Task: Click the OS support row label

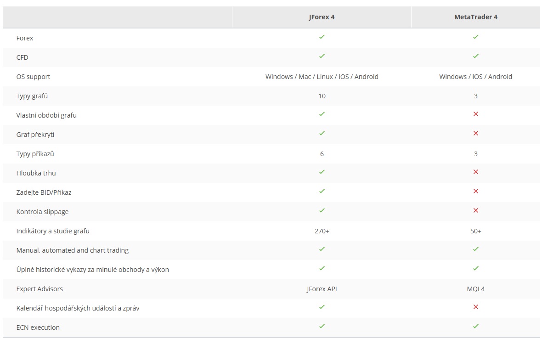Action: point(33,77)
